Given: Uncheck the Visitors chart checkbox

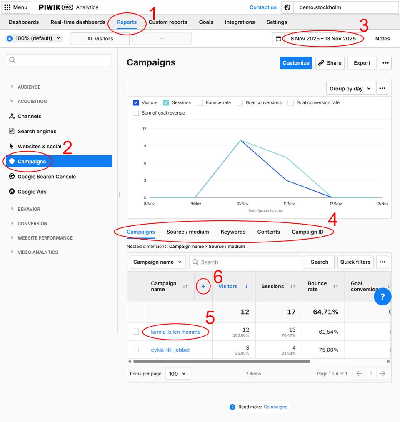Looking at the screenshot, I should click(136, 102).
